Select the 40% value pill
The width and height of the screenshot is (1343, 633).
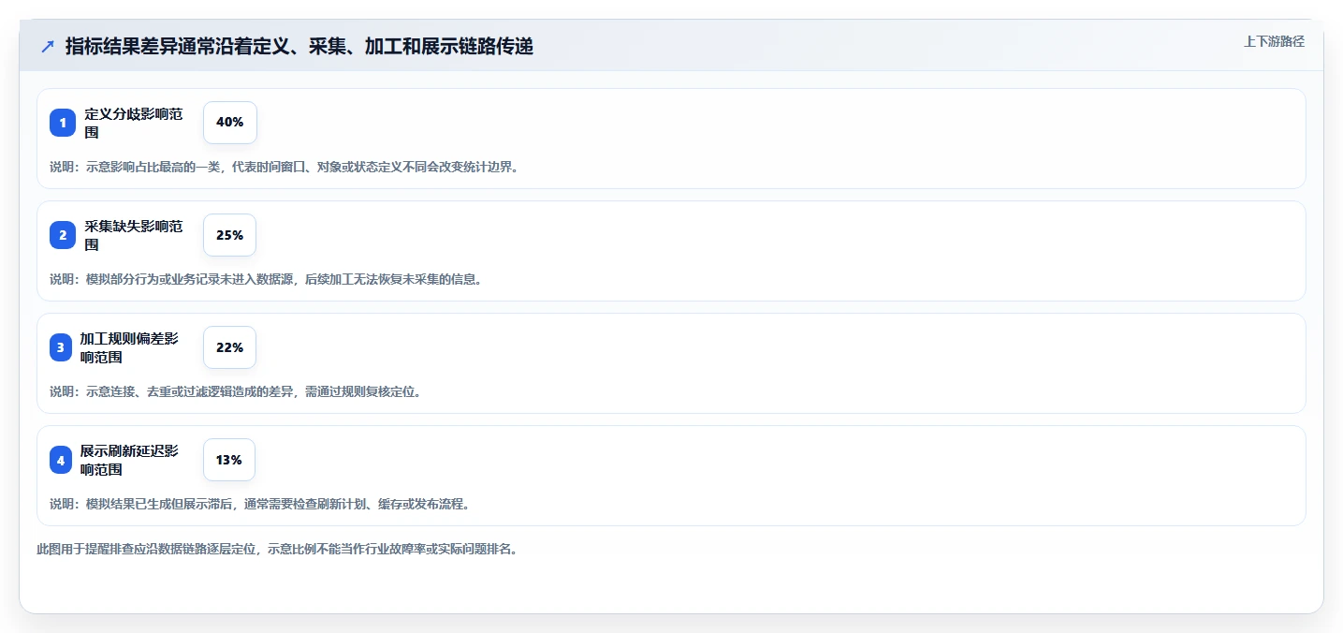pos(229,123)
